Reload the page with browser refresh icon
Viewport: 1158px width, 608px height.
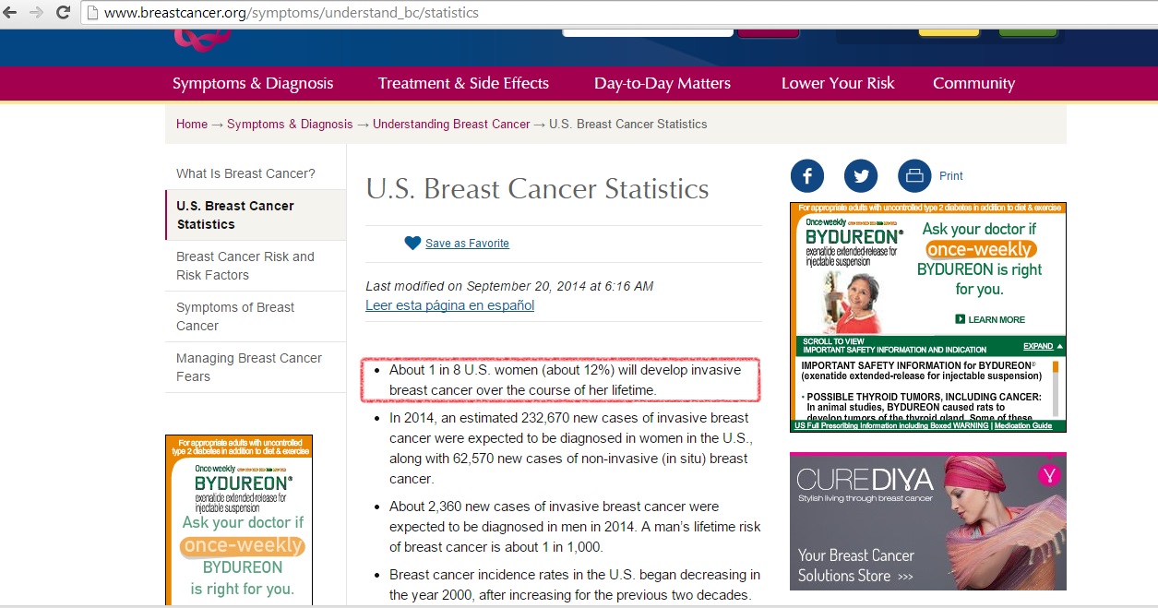point(63,13)
